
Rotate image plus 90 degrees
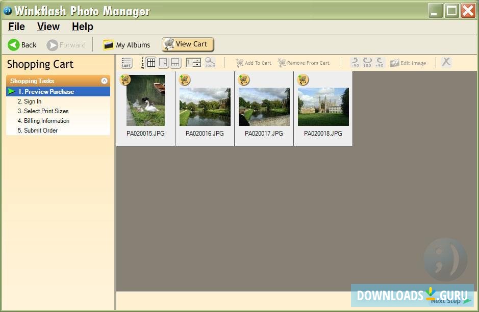coord(380,62)
